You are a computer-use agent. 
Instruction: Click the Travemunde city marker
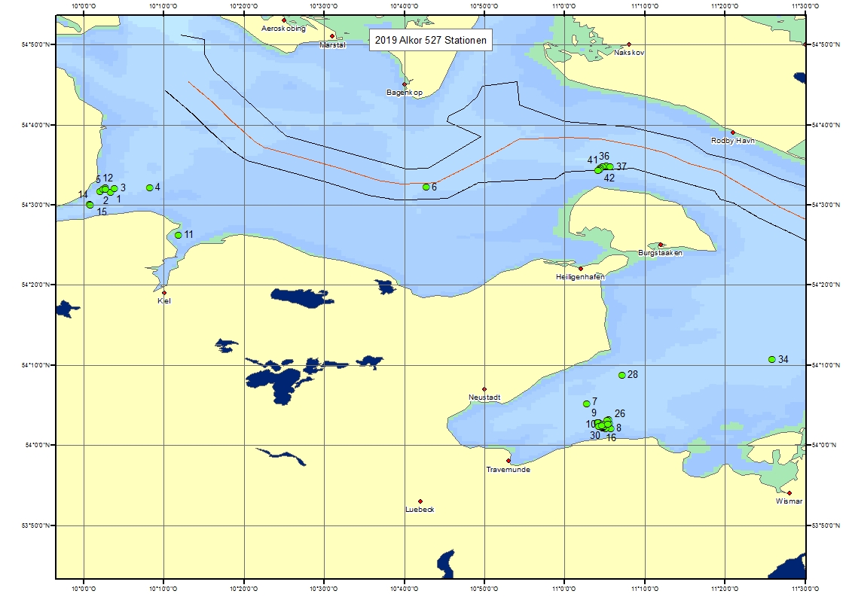click(x=509, y=461)
